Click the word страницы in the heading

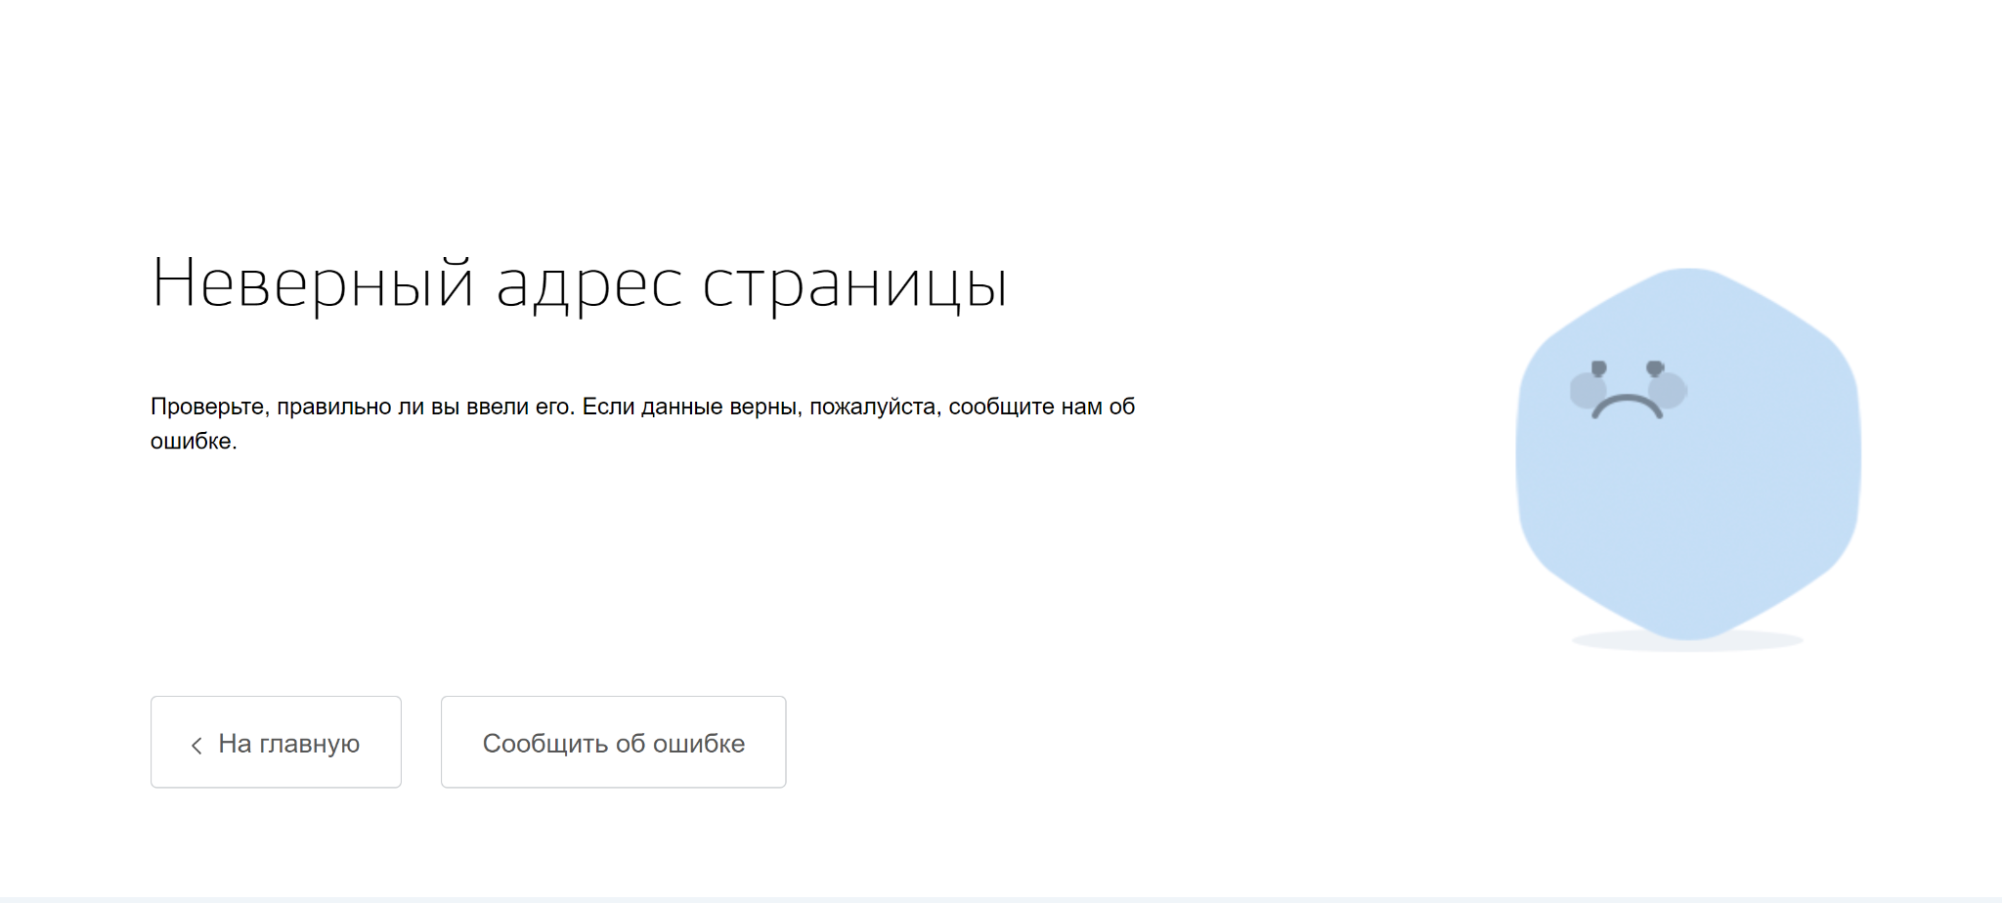click(854, 285)
